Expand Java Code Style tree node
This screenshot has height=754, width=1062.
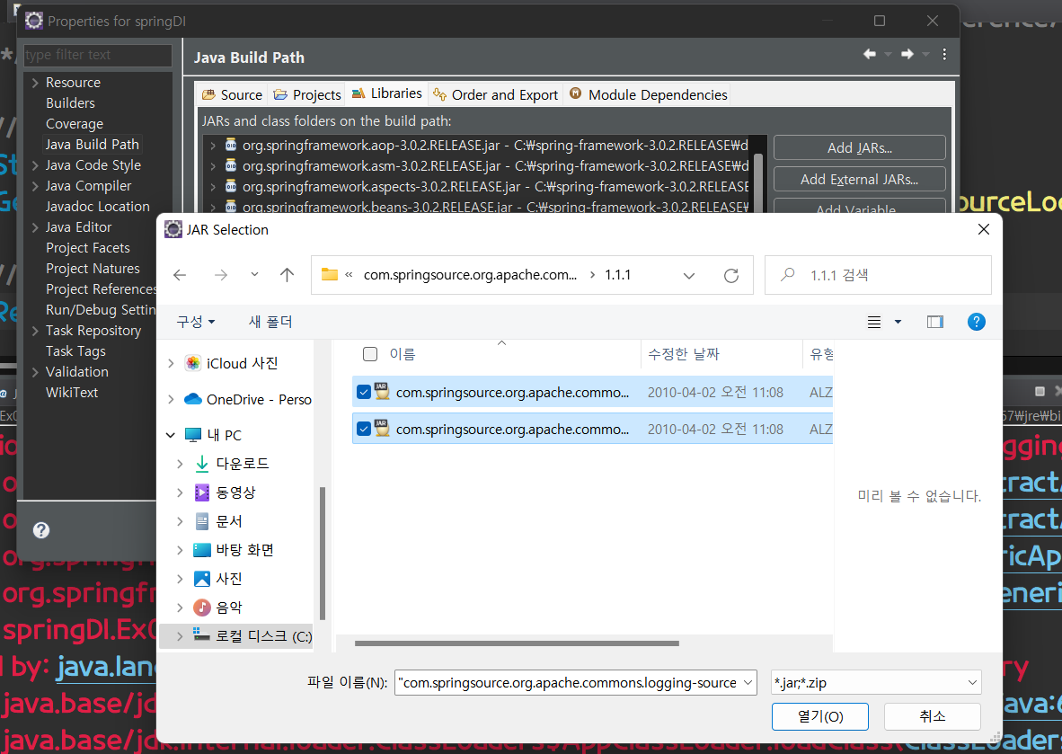pos(35,165)
